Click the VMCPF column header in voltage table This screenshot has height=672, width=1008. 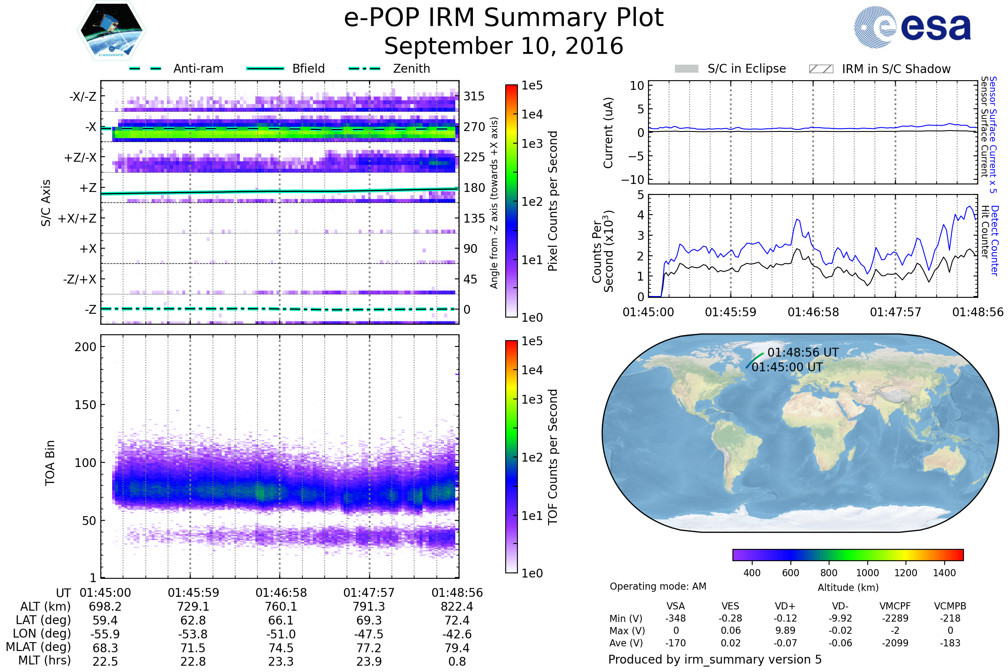[x=895, y=606]
